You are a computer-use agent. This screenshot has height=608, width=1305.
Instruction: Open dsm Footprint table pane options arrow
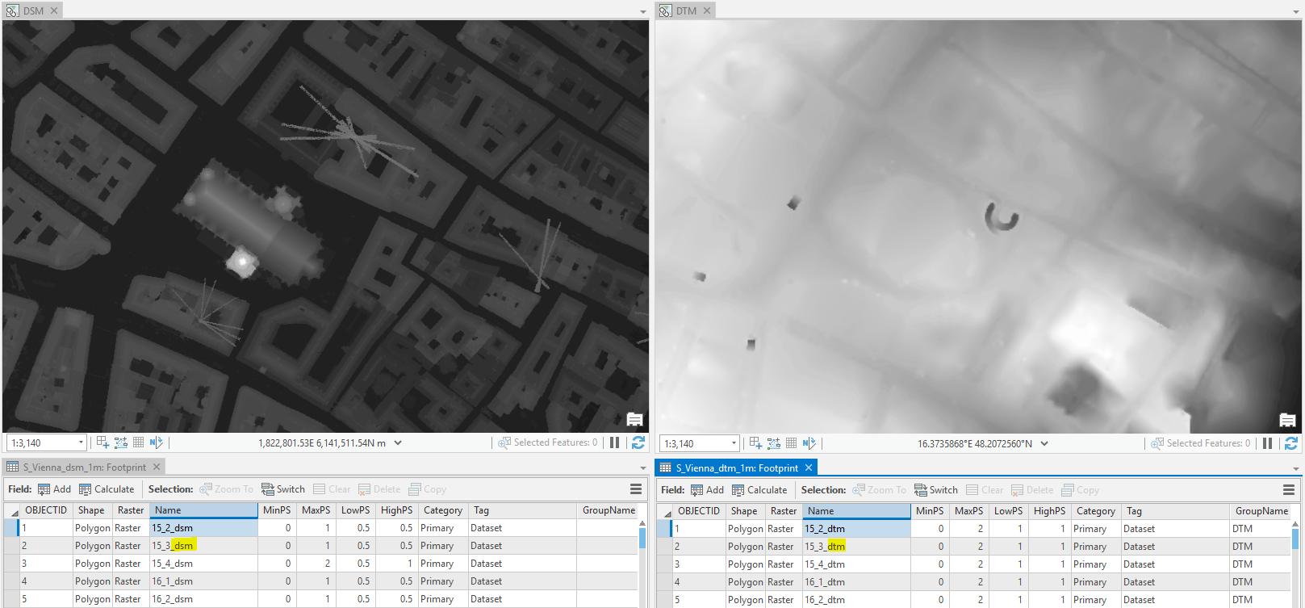tap(643, 468)
